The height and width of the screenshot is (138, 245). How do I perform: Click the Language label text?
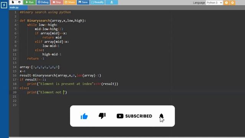[x=199, y=3]
